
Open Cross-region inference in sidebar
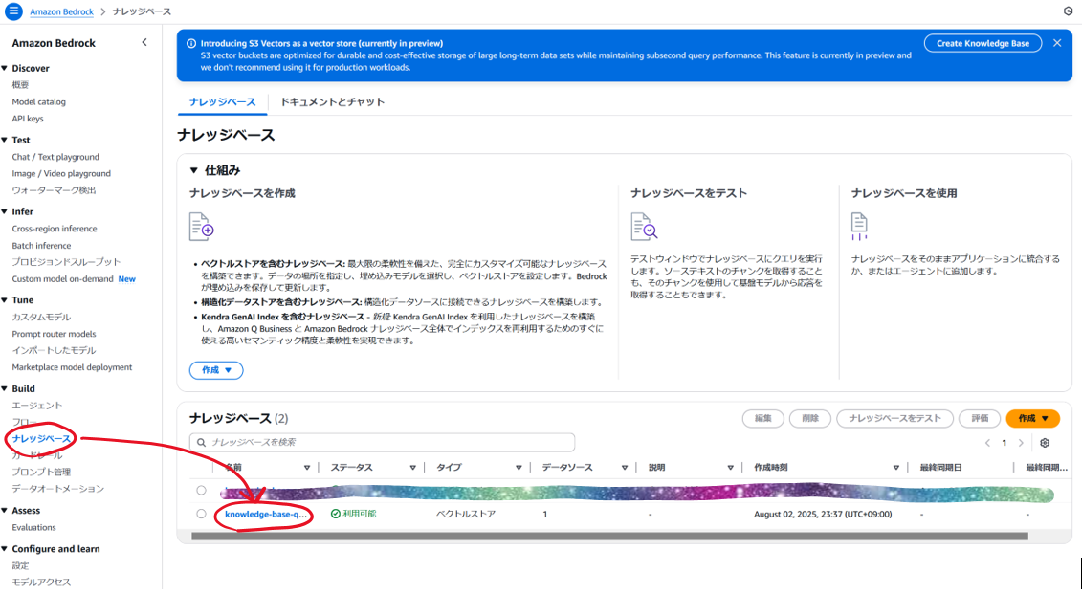pos(54,229)
